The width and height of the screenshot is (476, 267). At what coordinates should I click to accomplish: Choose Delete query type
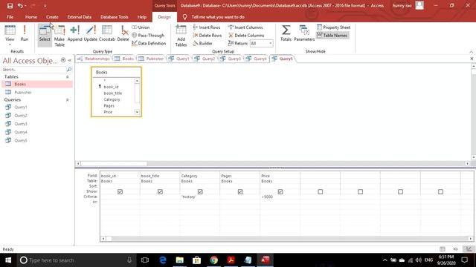(x=123, y=33)
